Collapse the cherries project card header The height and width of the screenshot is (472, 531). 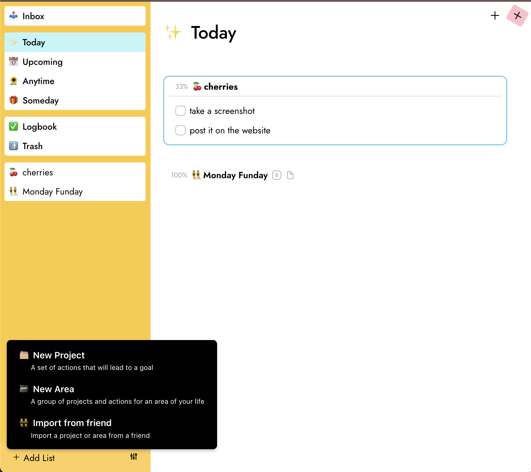(221, 87)
